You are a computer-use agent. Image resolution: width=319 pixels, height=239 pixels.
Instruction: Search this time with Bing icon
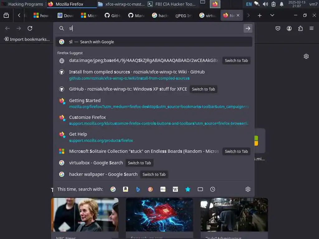pos(138,189)
